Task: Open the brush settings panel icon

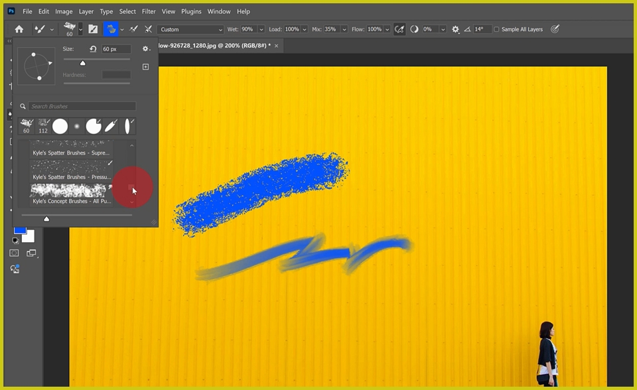Action: tap(93, 29)
